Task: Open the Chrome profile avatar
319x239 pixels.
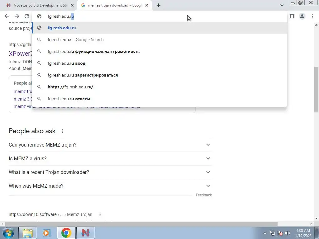Action: (x=302, y=16)
